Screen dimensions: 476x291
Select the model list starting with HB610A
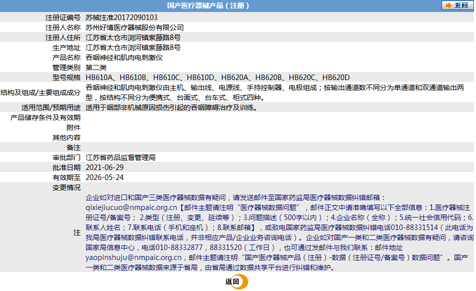(218, 77)
